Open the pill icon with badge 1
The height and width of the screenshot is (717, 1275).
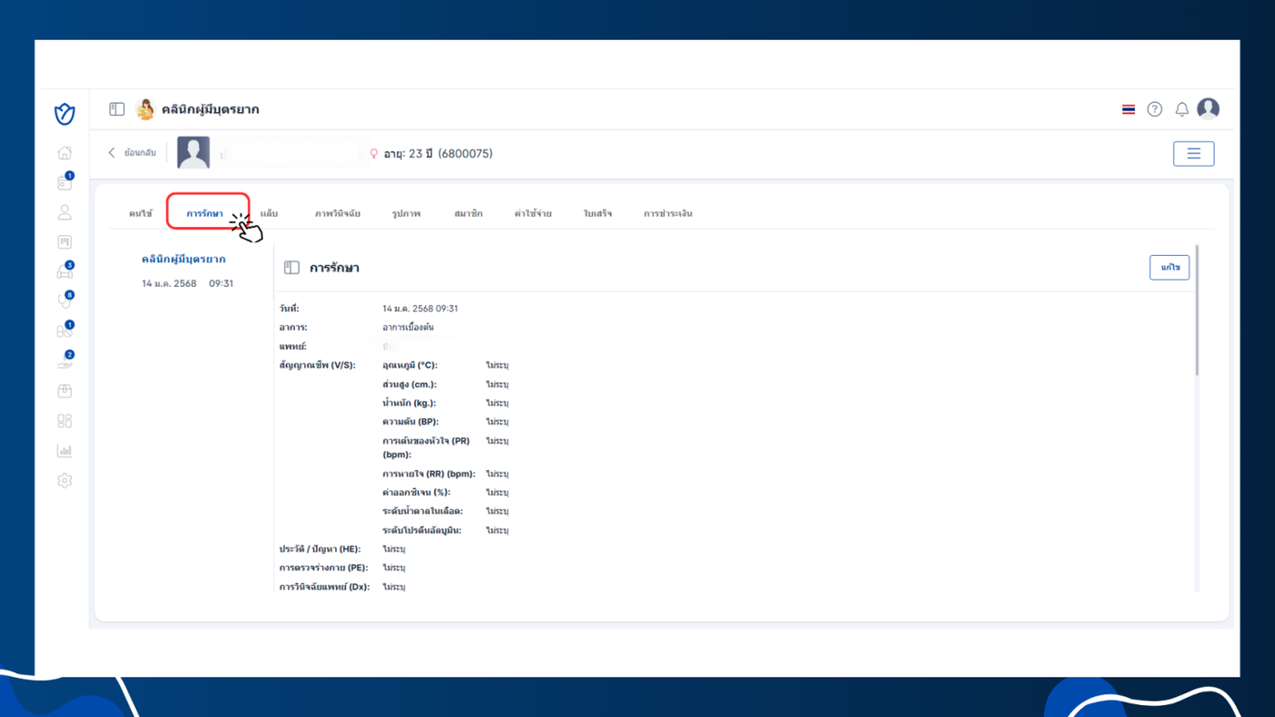click(65, 331)
